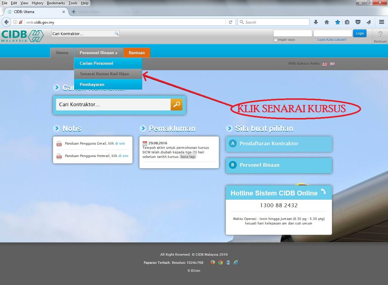Click the Pocket icon in the toolbar

click(358, 22)
